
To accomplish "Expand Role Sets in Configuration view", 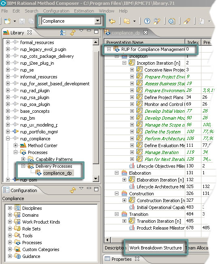I will pyautogui.click(x=10, y=229).
